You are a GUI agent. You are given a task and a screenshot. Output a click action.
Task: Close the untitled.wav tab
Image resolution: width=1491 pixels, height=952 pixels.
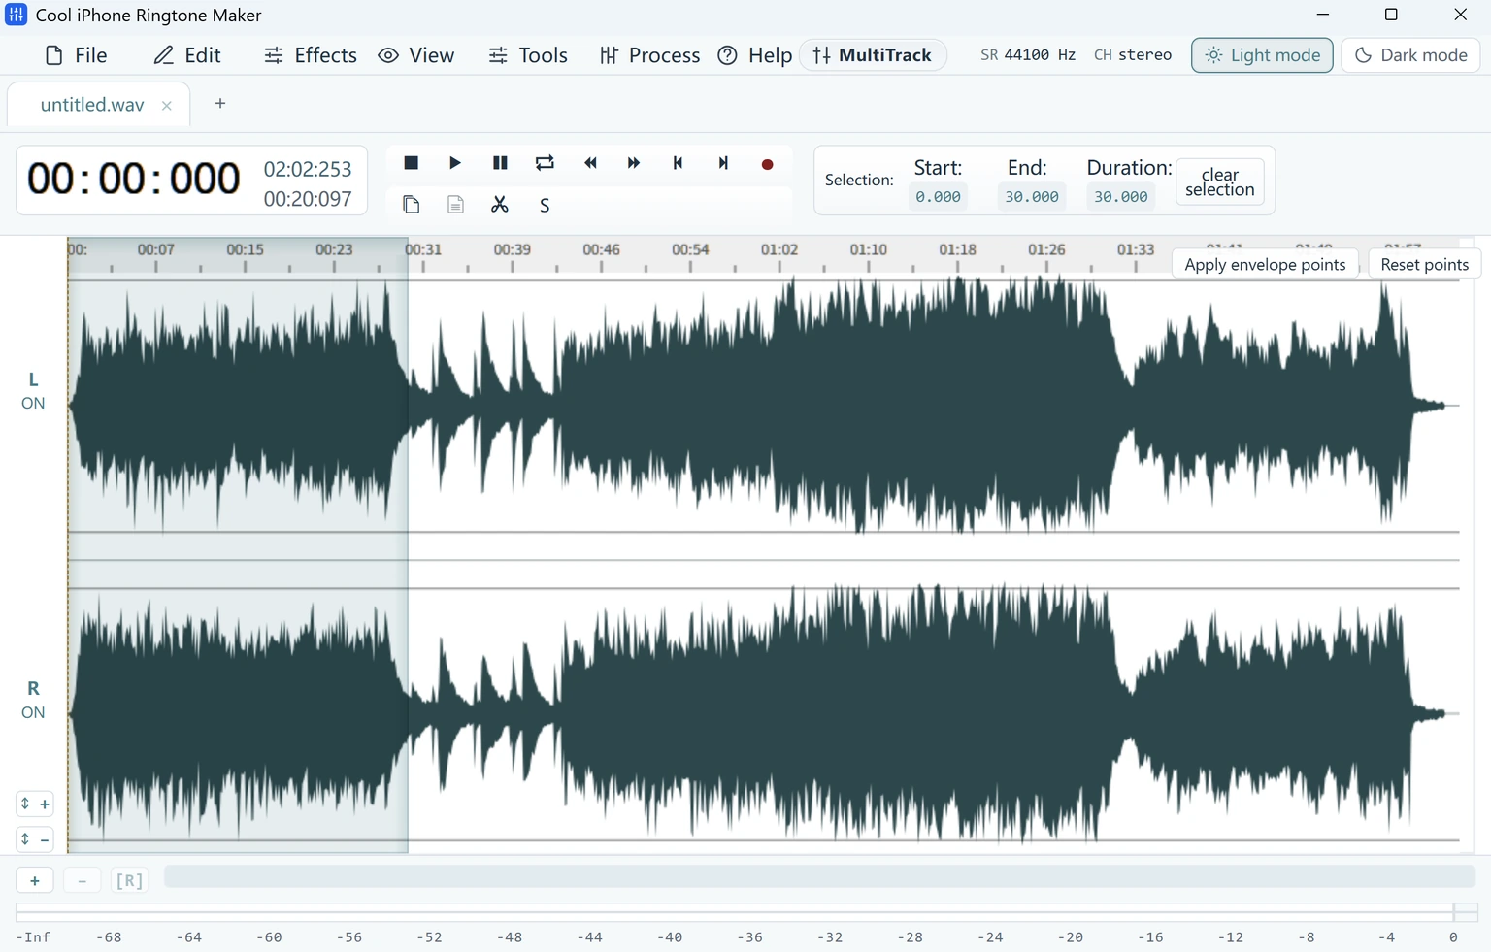[x=167, y=106]
